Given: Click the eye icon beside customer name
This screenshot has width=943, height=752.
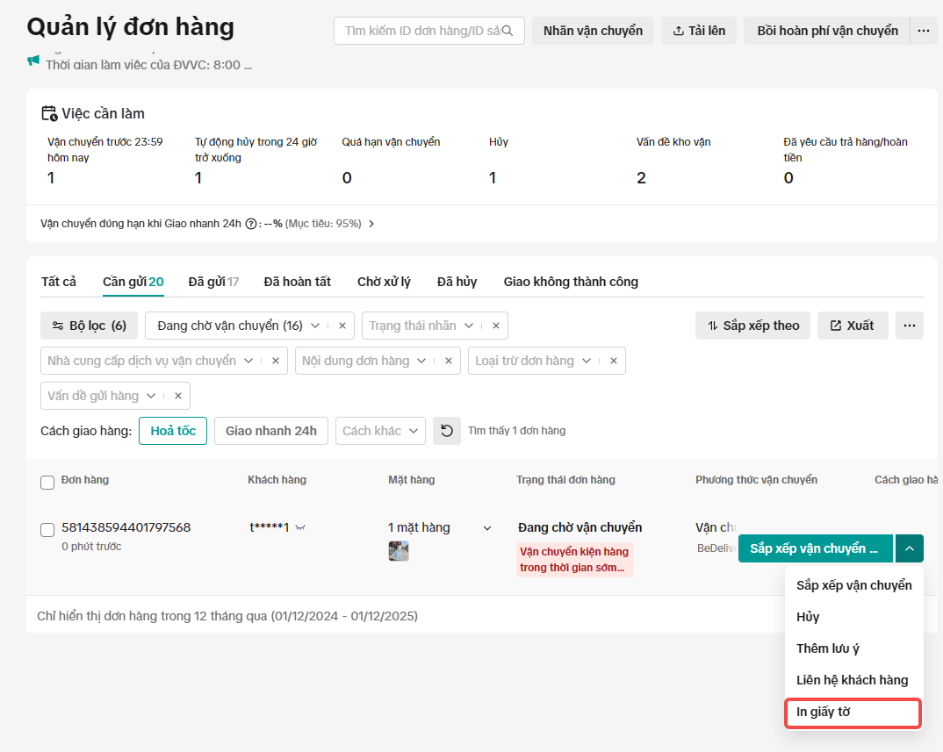Looking at the screenshot, I should (x=300, y=527).
